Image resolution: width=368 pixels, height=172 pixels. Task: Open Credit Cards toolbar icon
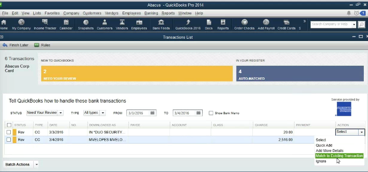tap(286, 25)
